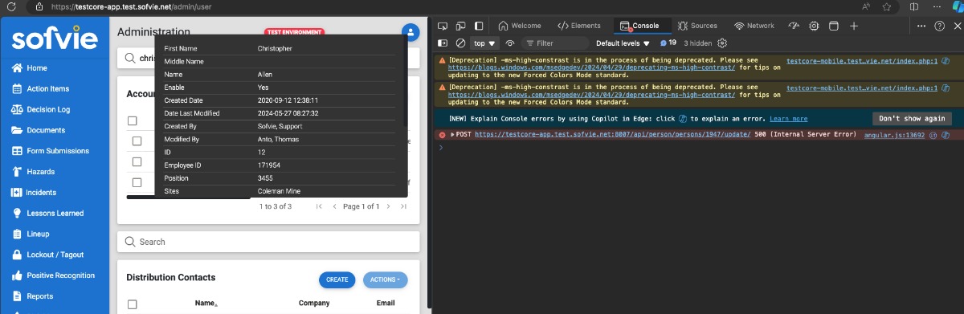964x314 pixels.
Task: Open the Learn more link in the console
Action: coord(789,119)
